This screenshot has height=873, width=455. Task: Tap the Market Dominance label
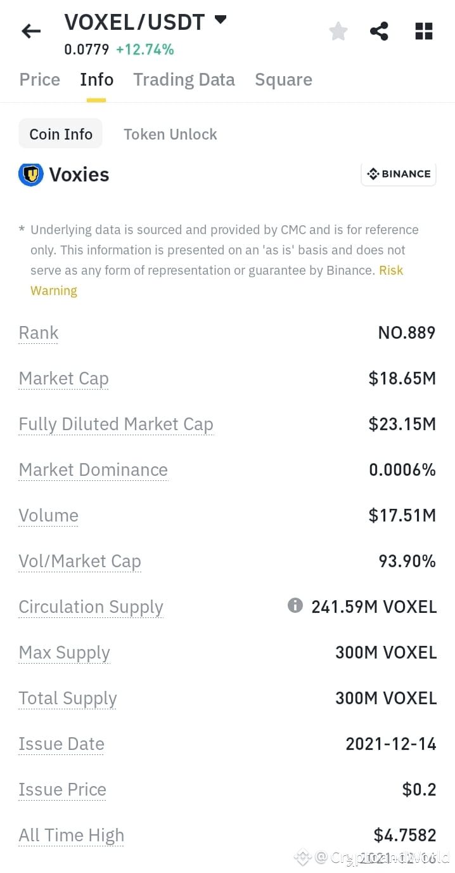pyautogui.click(x=93, y=470)
